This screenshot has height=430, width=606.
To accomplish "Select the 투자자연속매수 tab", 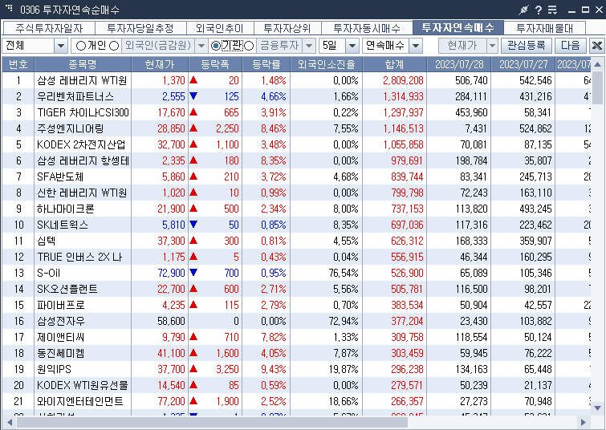I will (458, 27).
